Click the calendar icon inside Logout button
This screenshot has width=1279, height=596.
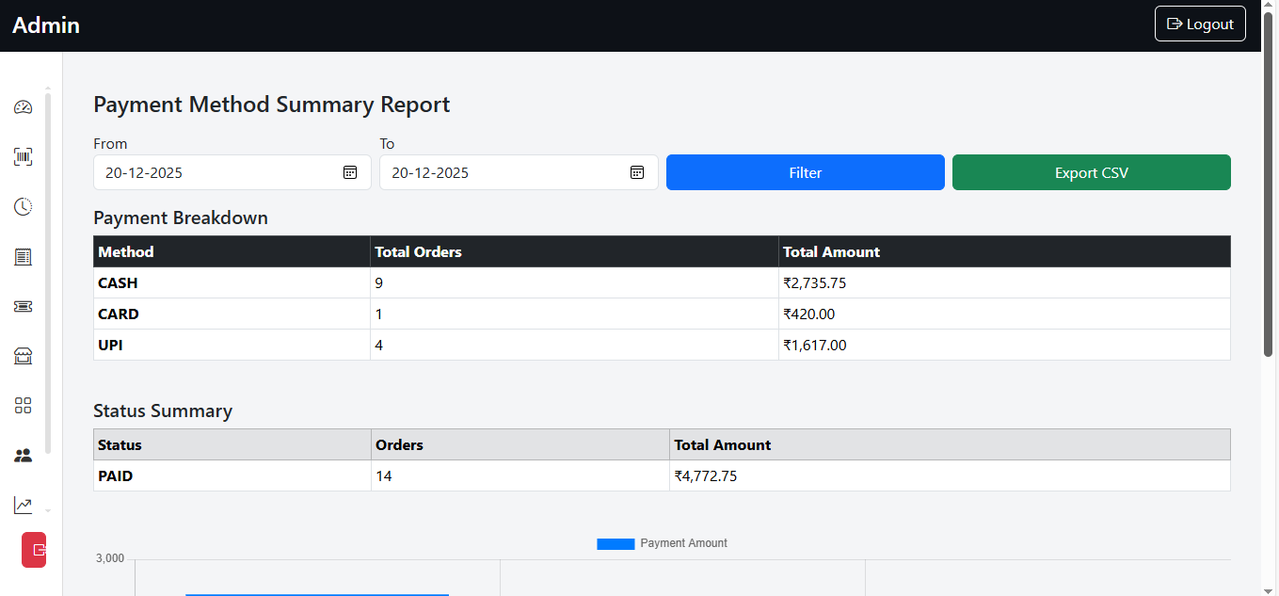pos(1174,24)
